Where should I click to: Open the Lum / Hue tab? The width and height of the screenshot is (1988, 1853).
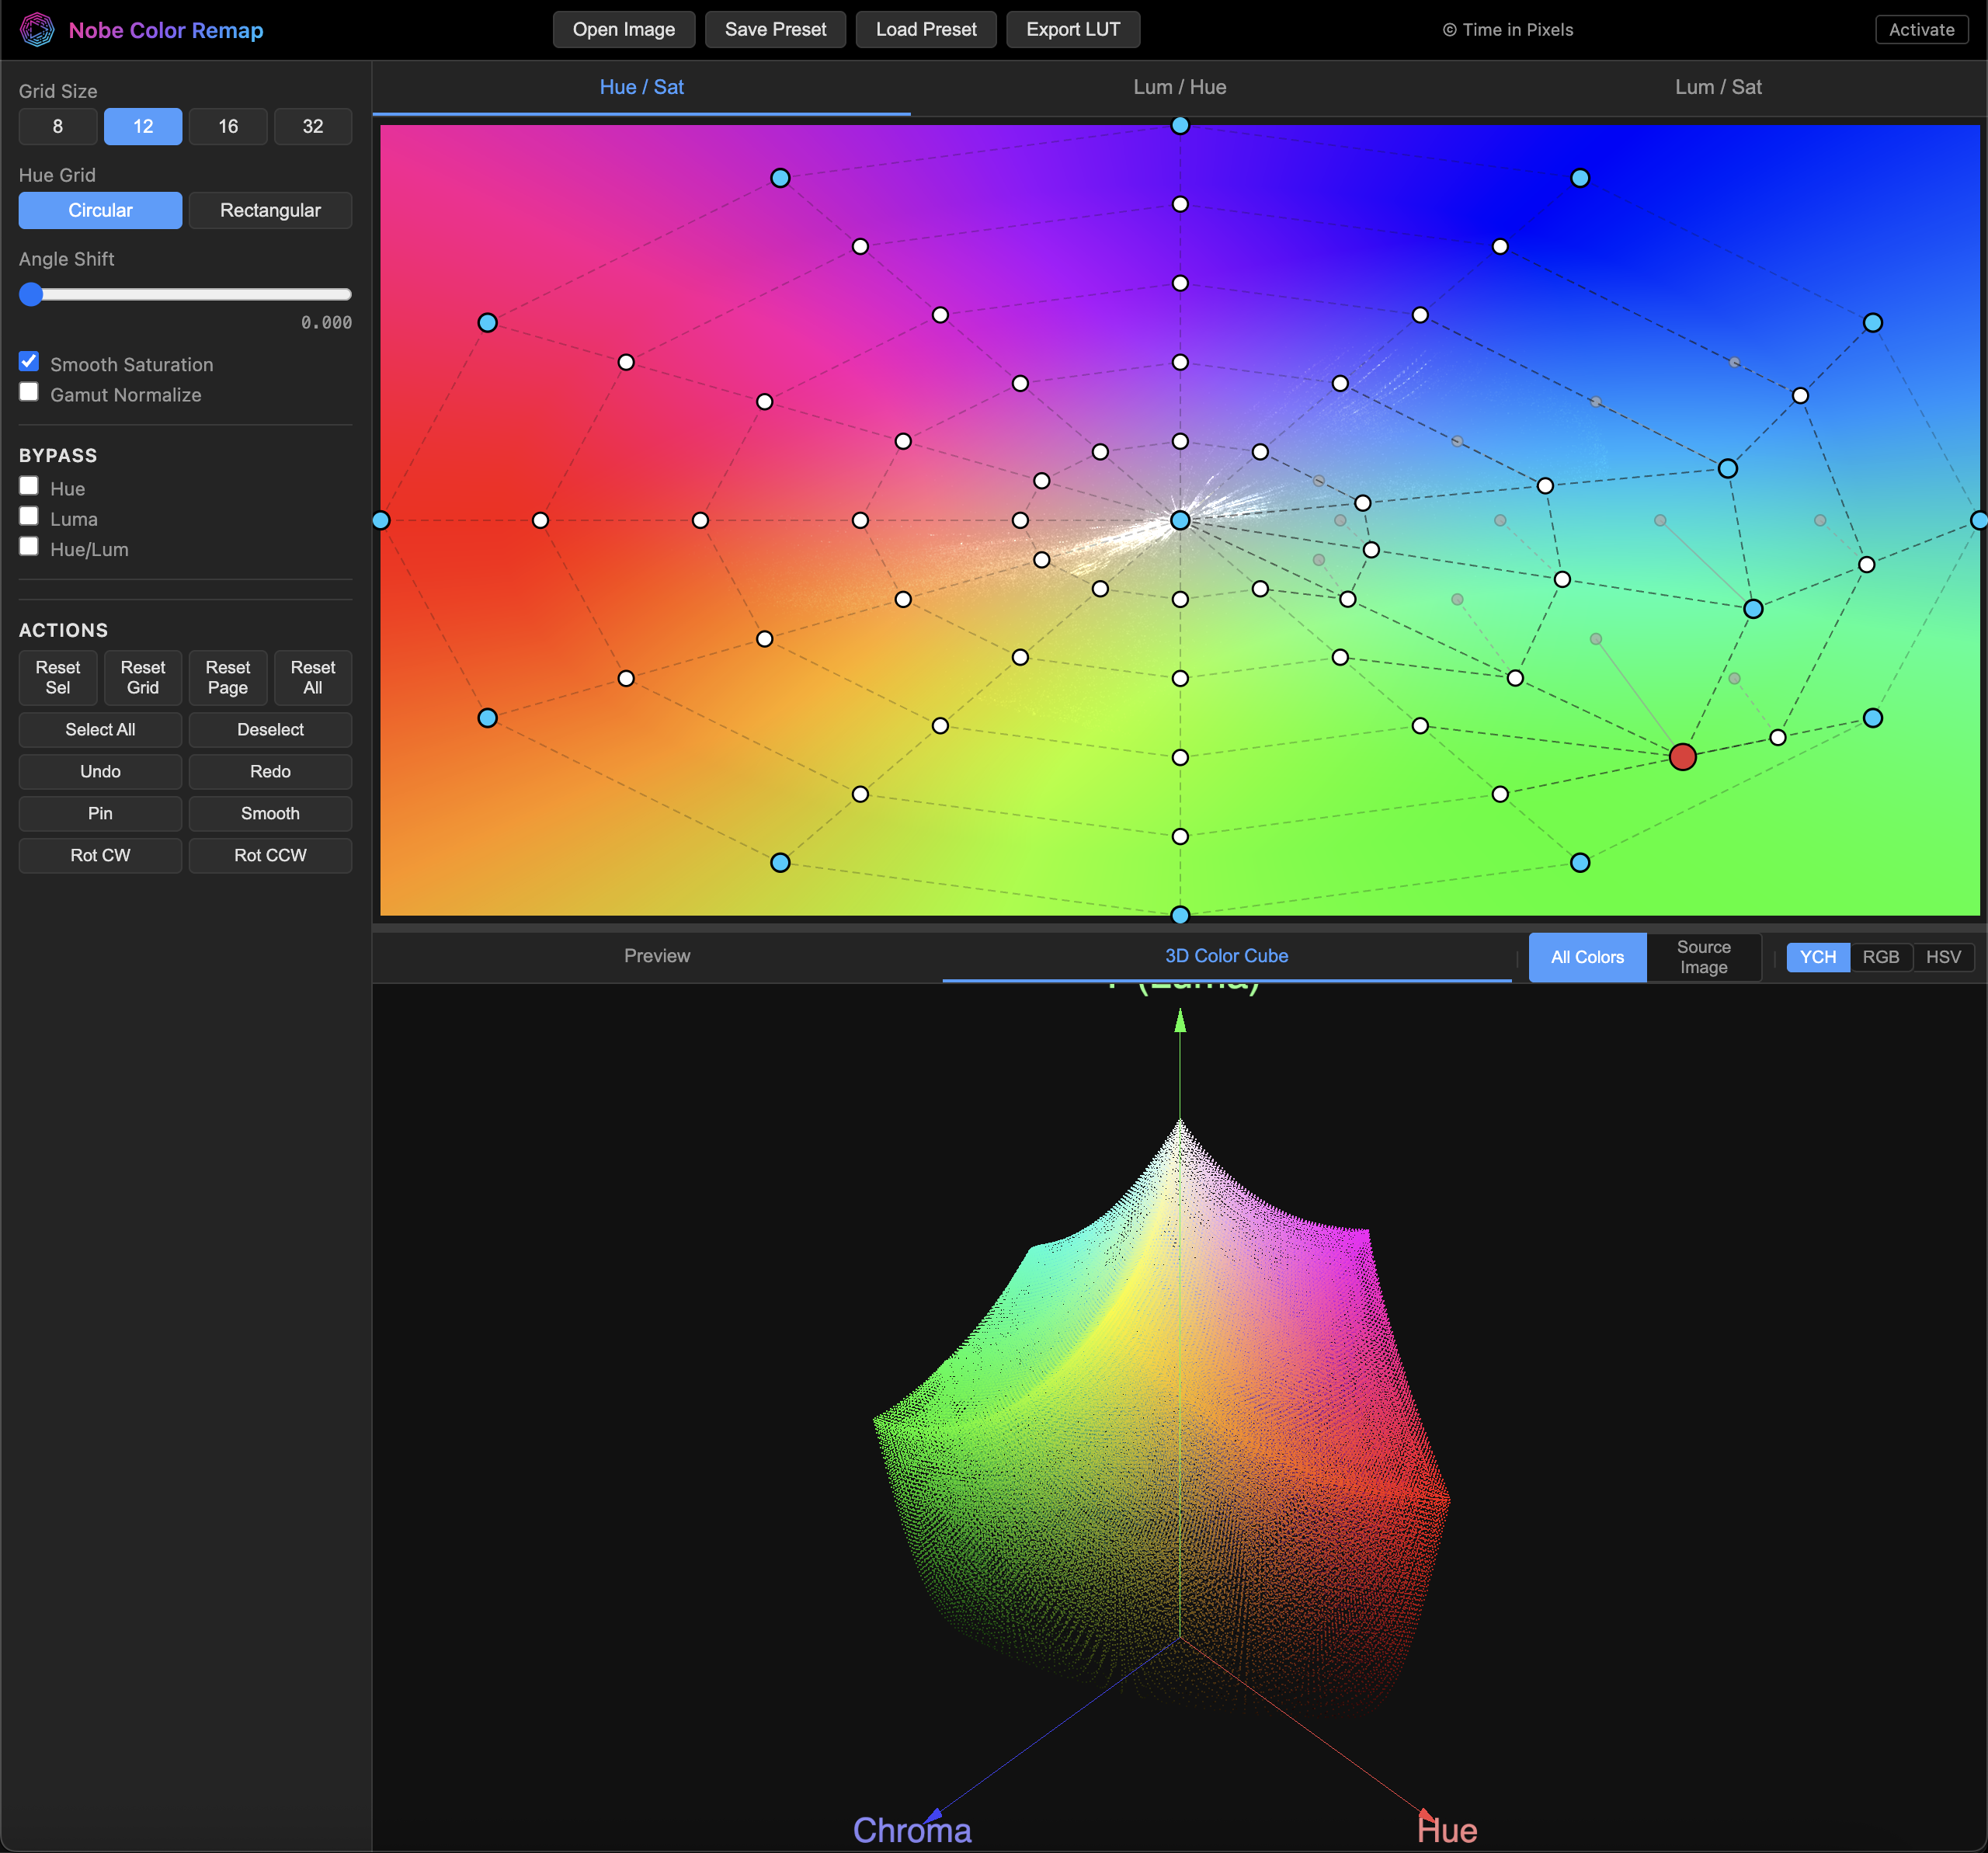(x=1179, y=87)
